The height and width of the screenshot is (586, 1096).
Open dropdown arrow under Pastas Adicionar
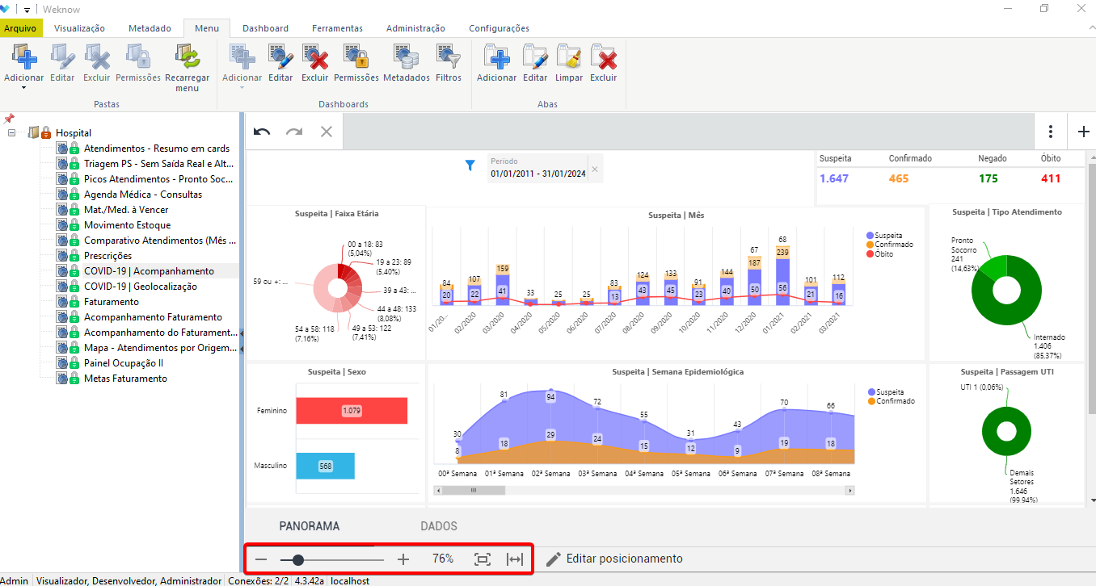pos(23,88)
